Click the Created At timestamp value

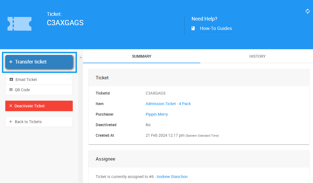pyautogui.click(x=165, y=135)
